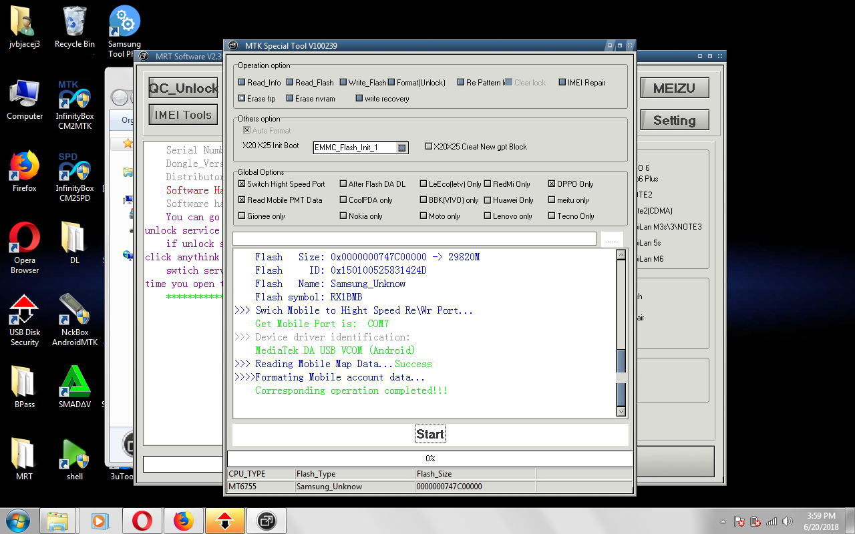855x534 pixels.
Task: Open the EMMC_Flash_Init_1 dropdown
Action: point(402,148)
